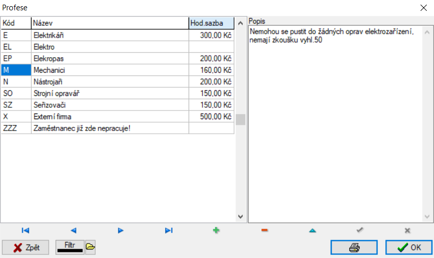Print the profession list
Screen dimensions: 434x258
[x=354, y=247]
